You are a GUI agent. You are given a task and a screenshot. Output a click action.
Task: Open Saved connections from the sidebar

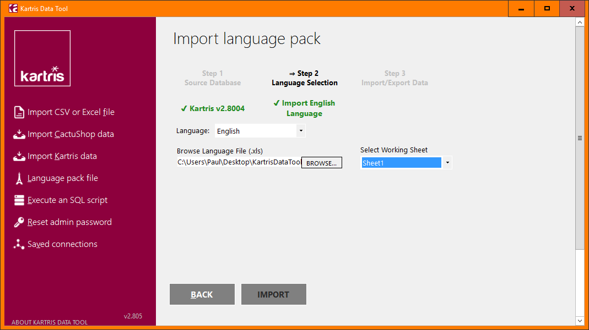pyautogui.click(x=62, y=244)
